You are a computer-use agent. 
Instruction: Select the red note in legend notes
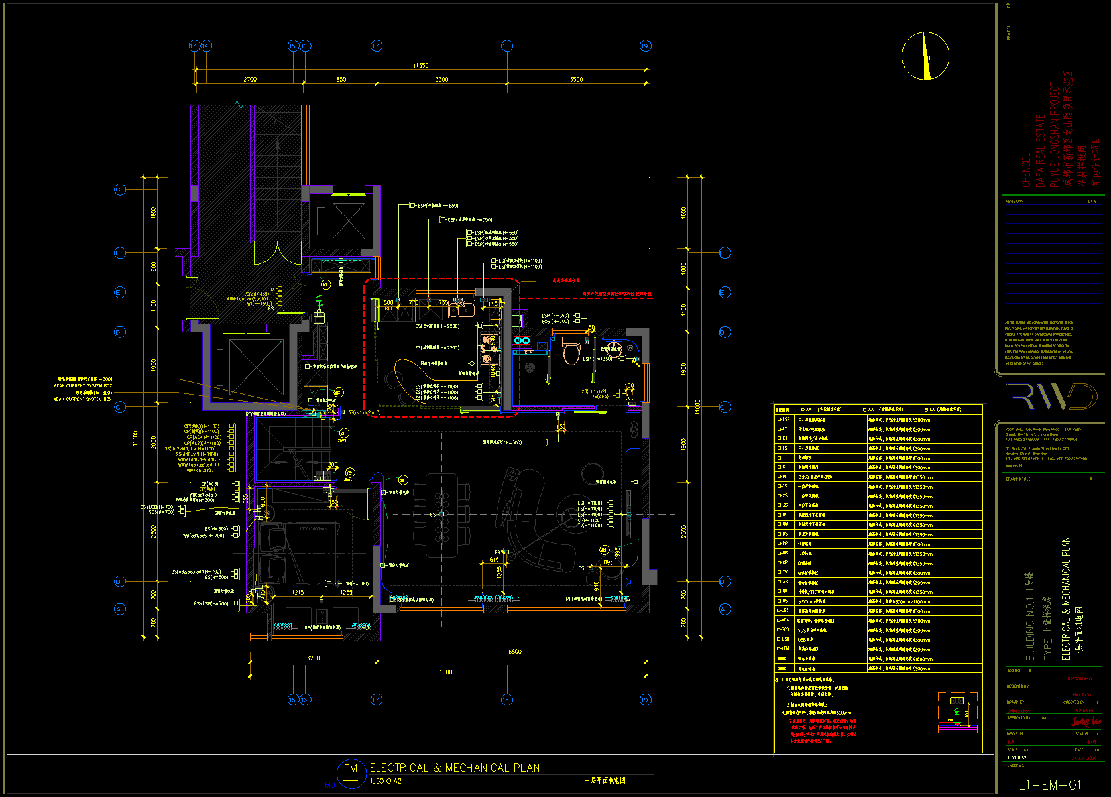pyautogui.click(x=823, y=730)
